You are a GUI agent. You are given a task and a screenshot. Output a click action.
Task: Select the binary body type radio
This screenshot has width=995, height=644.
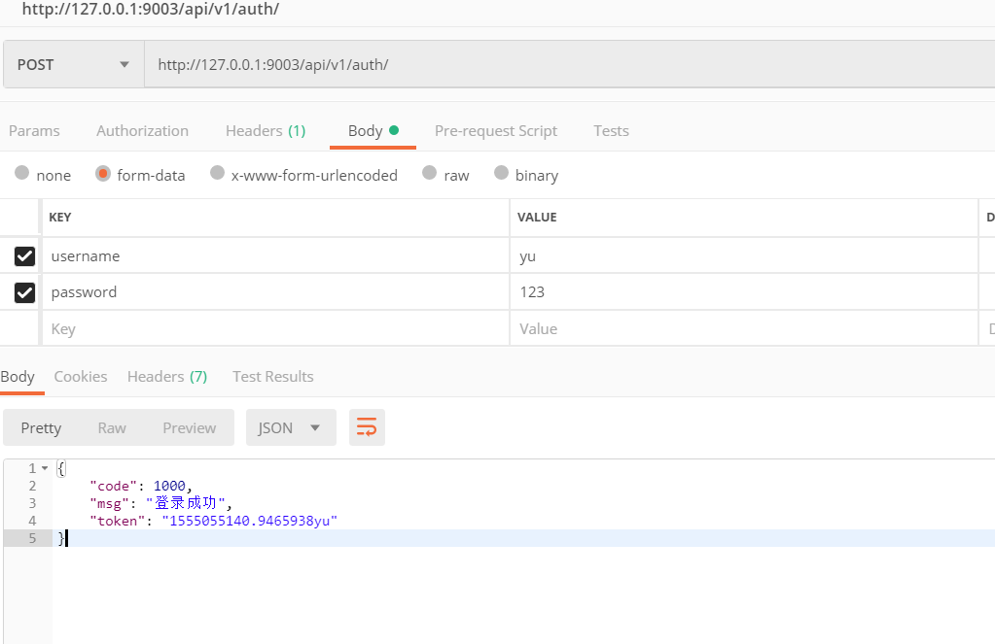501,173
